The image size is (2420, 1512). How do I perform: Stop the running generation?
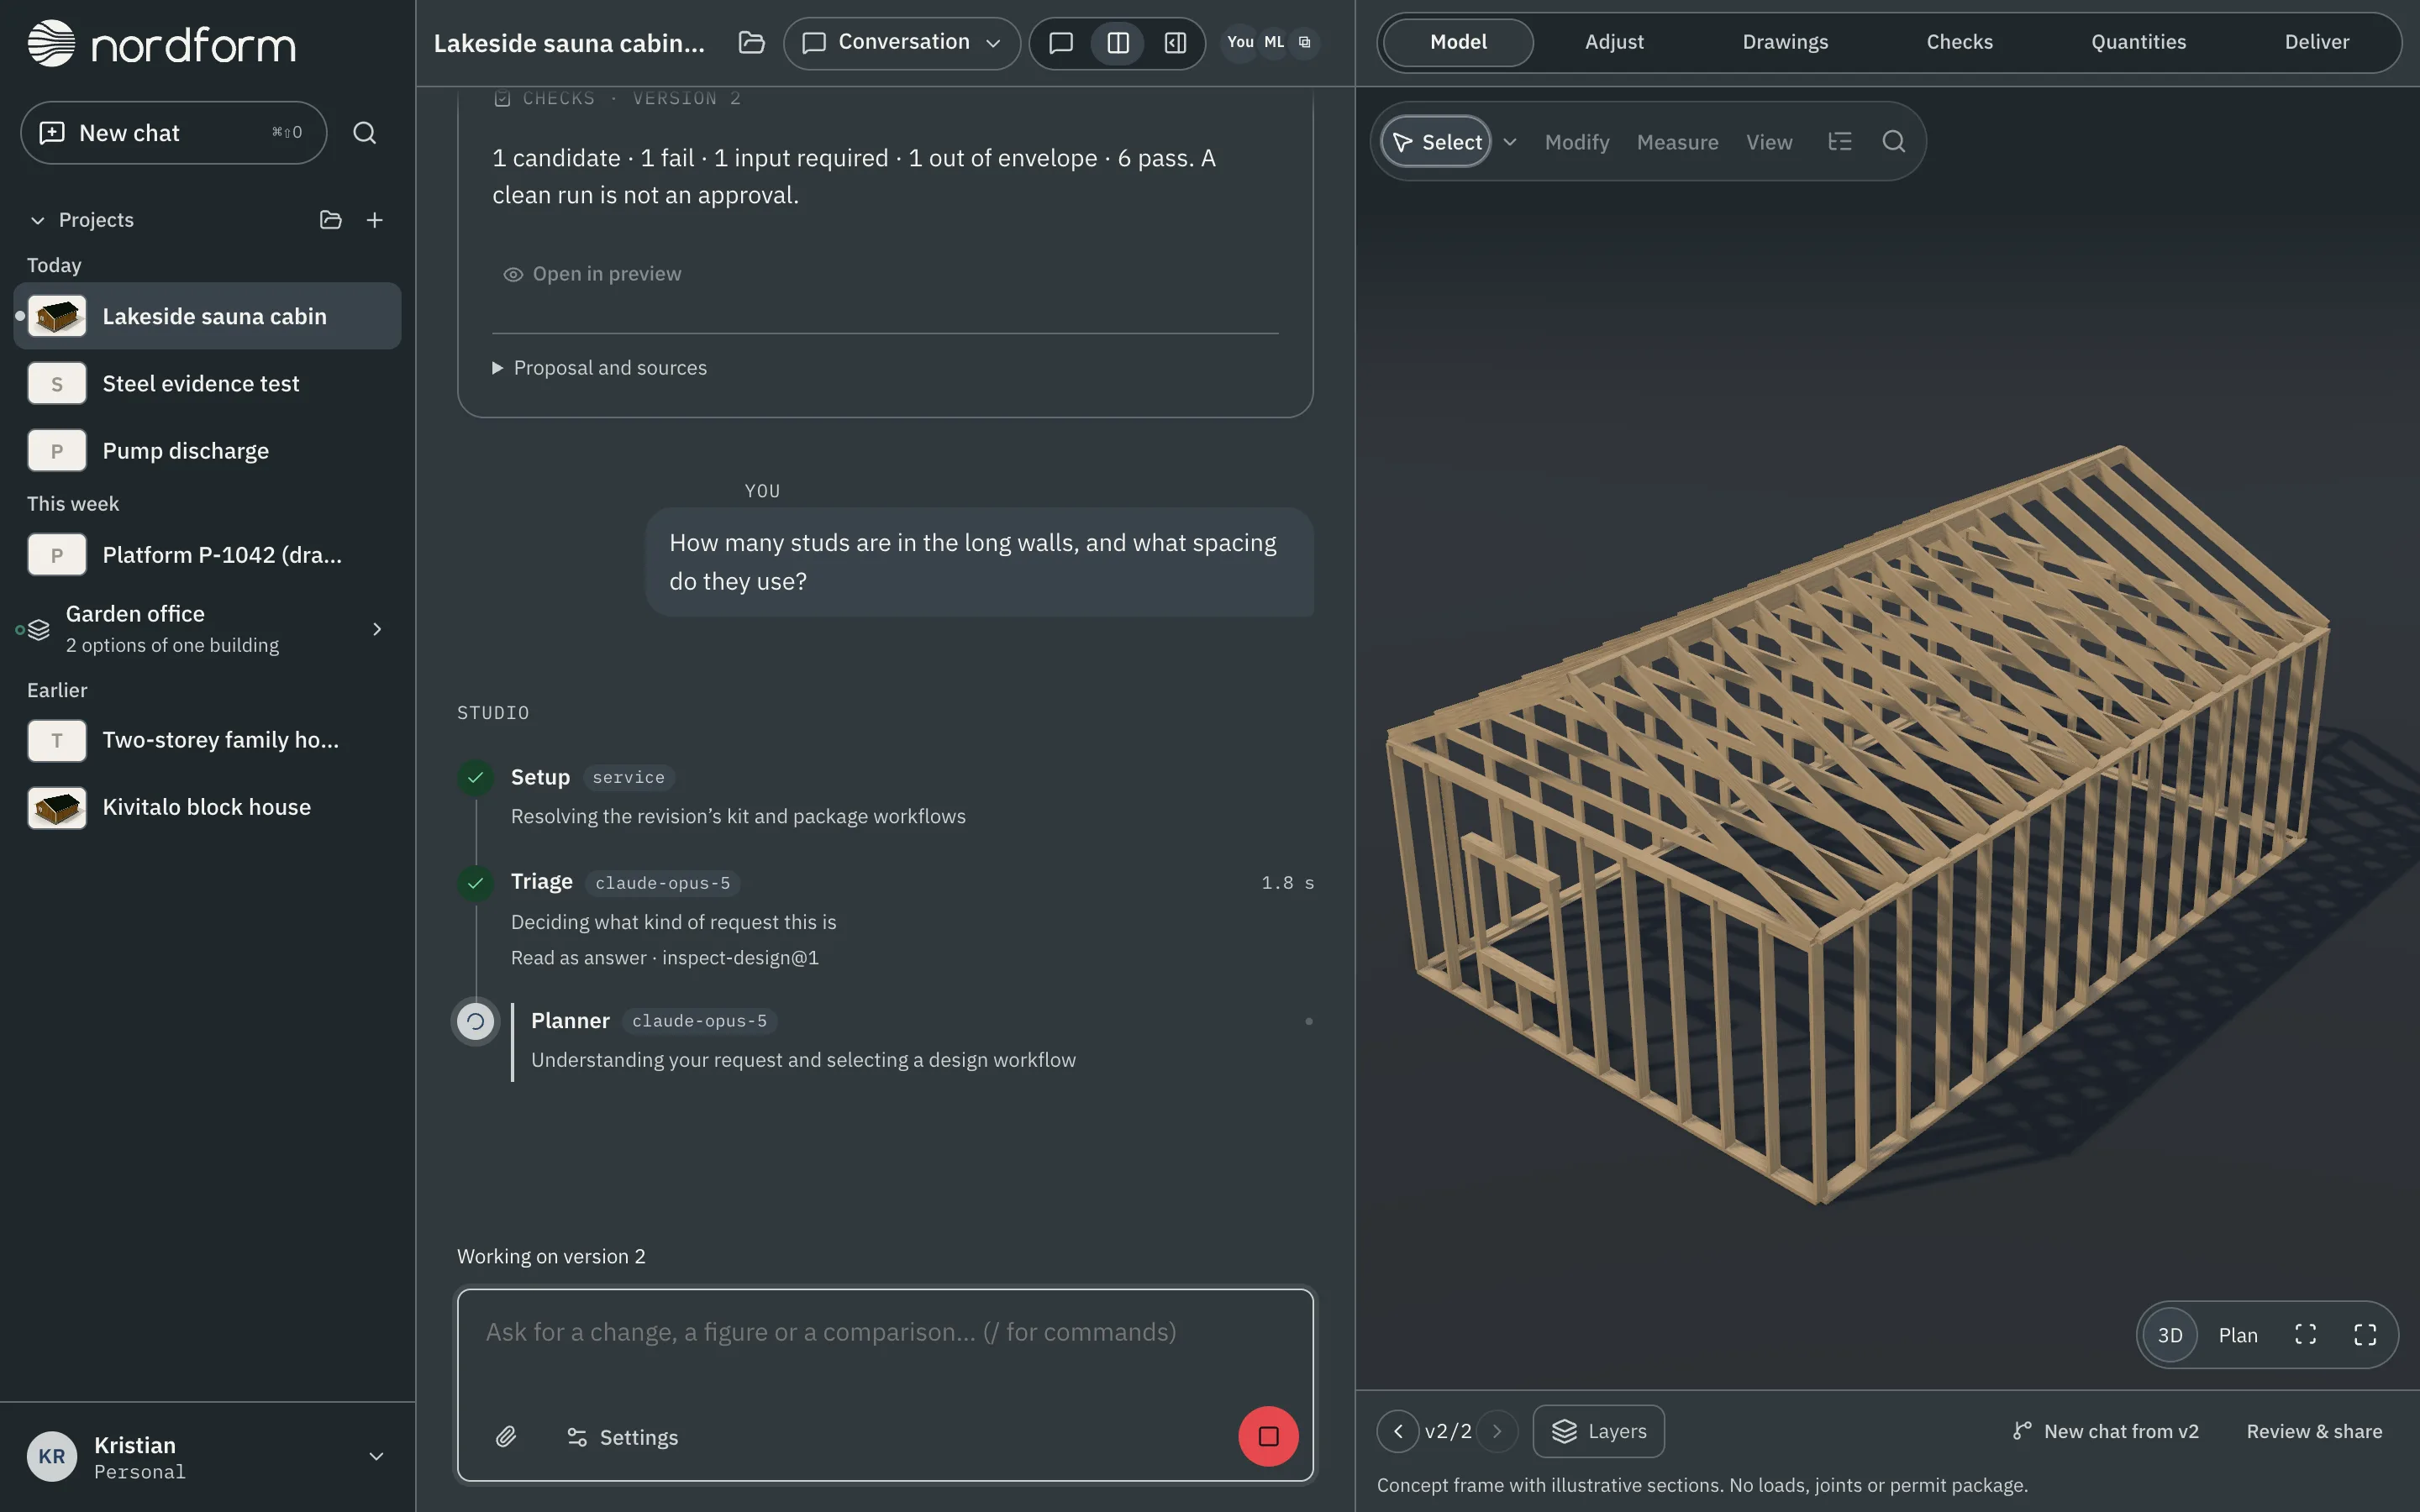pos(1268,1437)
